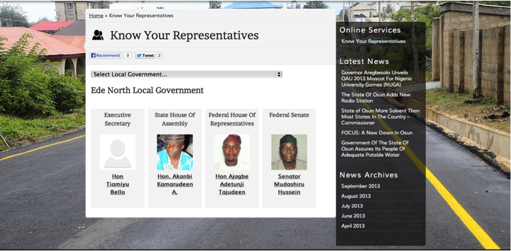The height and width of the screenshot is (251, 511).
Task: Open the news item on New Radio Station
Action: pyautogui.click(x=376, y=98)
